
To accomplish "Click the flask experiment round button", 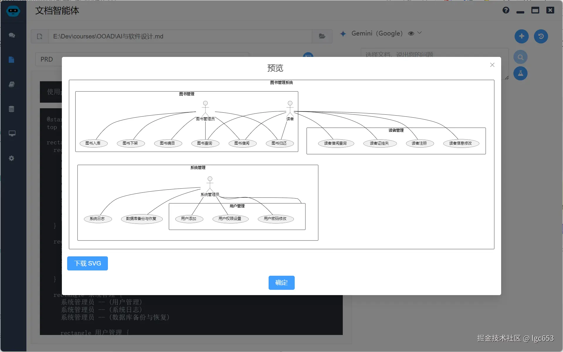I will pos(520,73).
